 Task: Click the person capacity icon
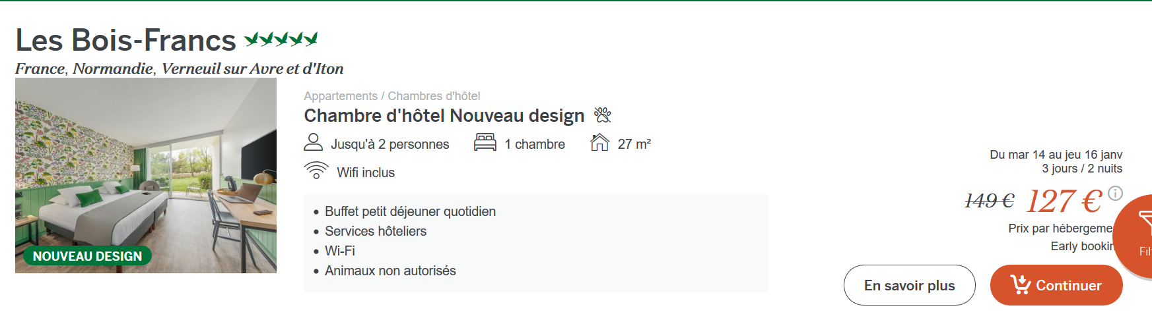[x=313, y=142]
